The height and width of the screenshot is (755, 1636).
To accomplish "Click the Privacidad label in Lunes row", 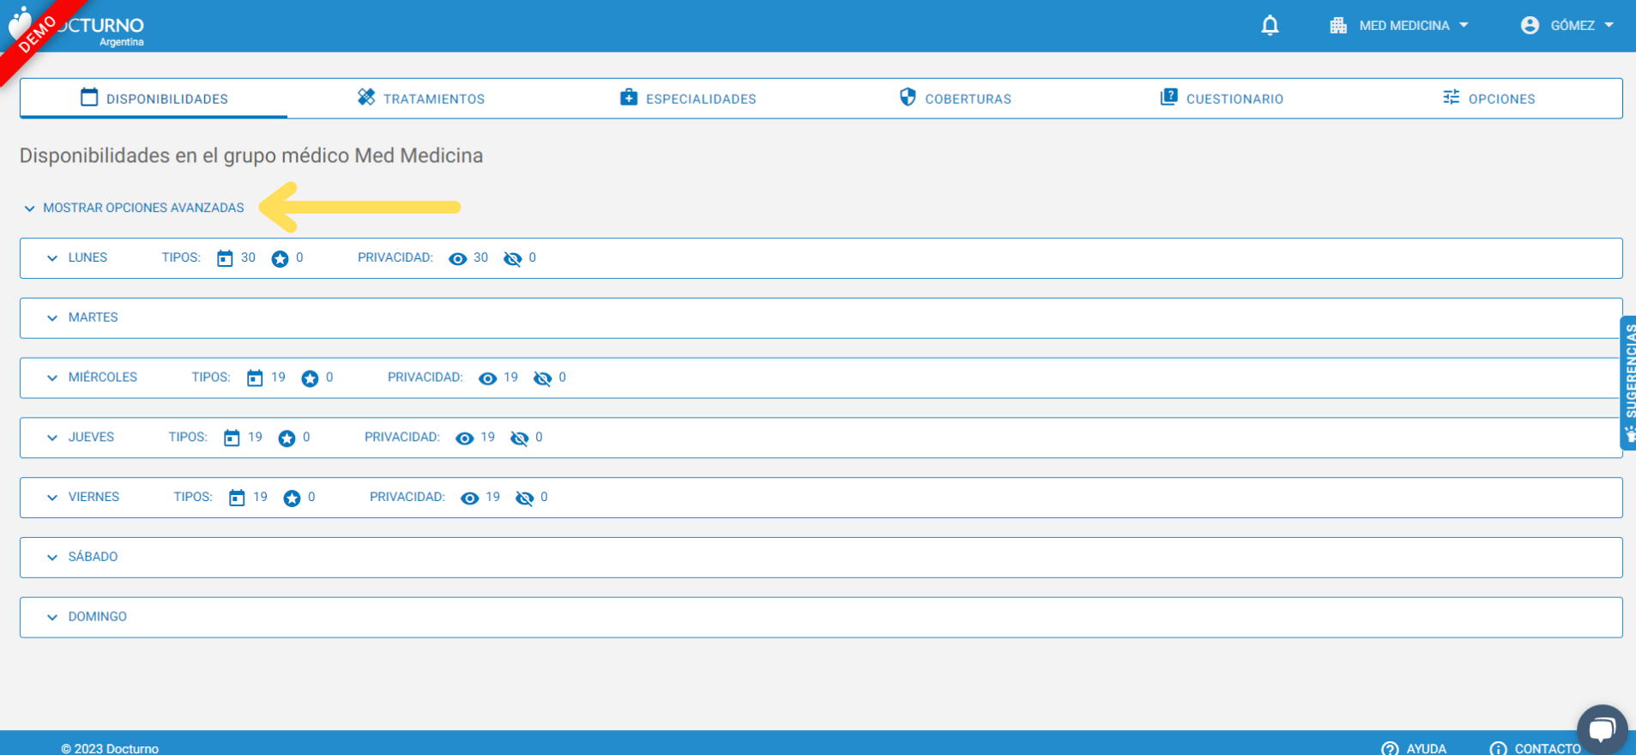I will [395, 257].
